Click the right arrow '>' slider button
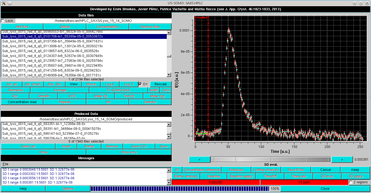371x193 pixels. [x=342, y=160]
